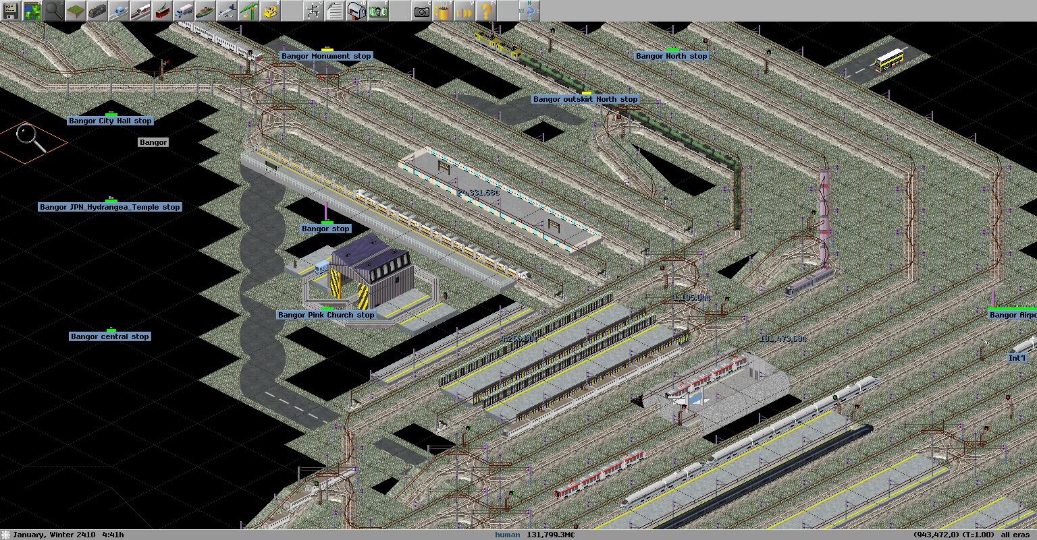Toggle fast forward arrows
The image size is (1037, 540).
(x=464, y=11)
